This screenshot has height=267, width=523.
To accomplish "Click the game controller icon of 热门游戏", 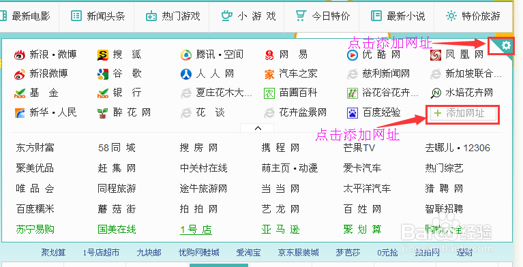I will click(151, 16).
